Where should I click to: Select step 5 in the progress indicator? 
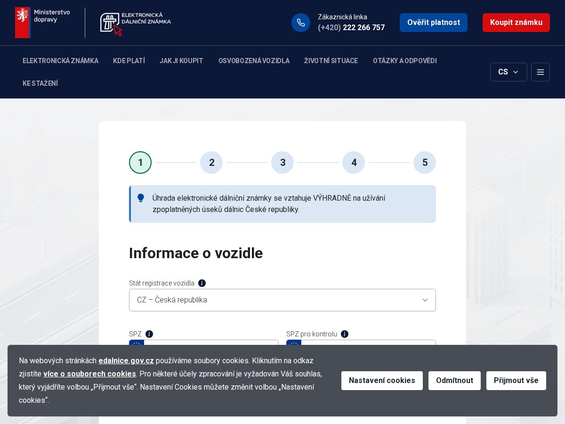click(x=425, y=163)
